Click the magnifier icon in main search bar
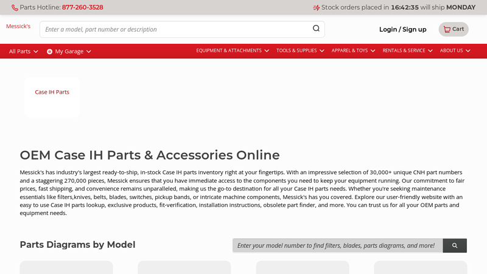Image resolution: width=487 pixels, height=274 pixels. pyautogui.click(x=316, y=29)
